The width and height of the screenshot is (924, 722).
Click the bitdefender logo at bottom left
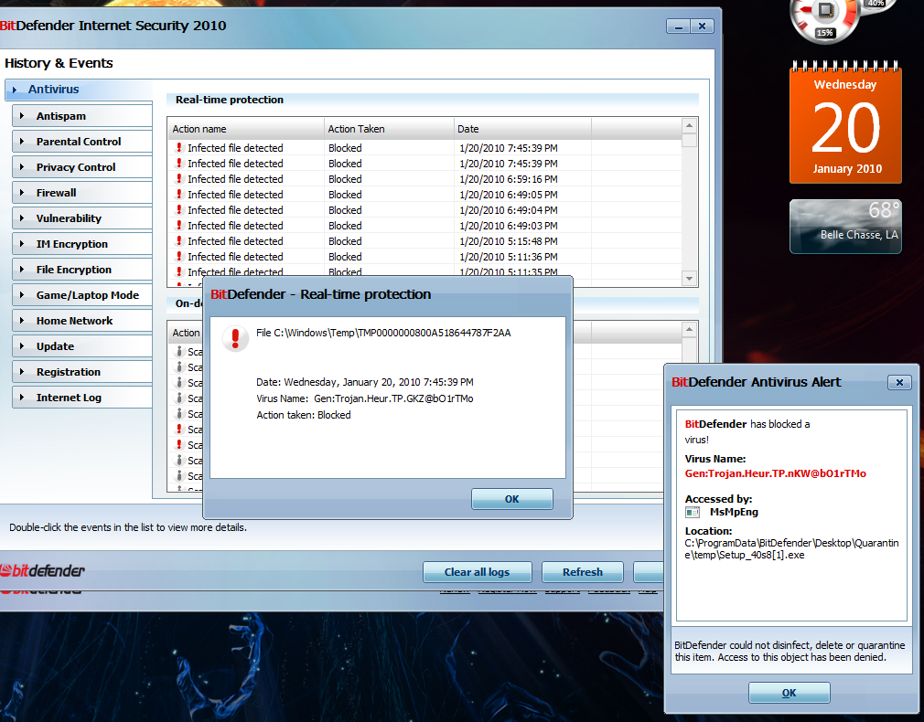[x=42, y=570]
